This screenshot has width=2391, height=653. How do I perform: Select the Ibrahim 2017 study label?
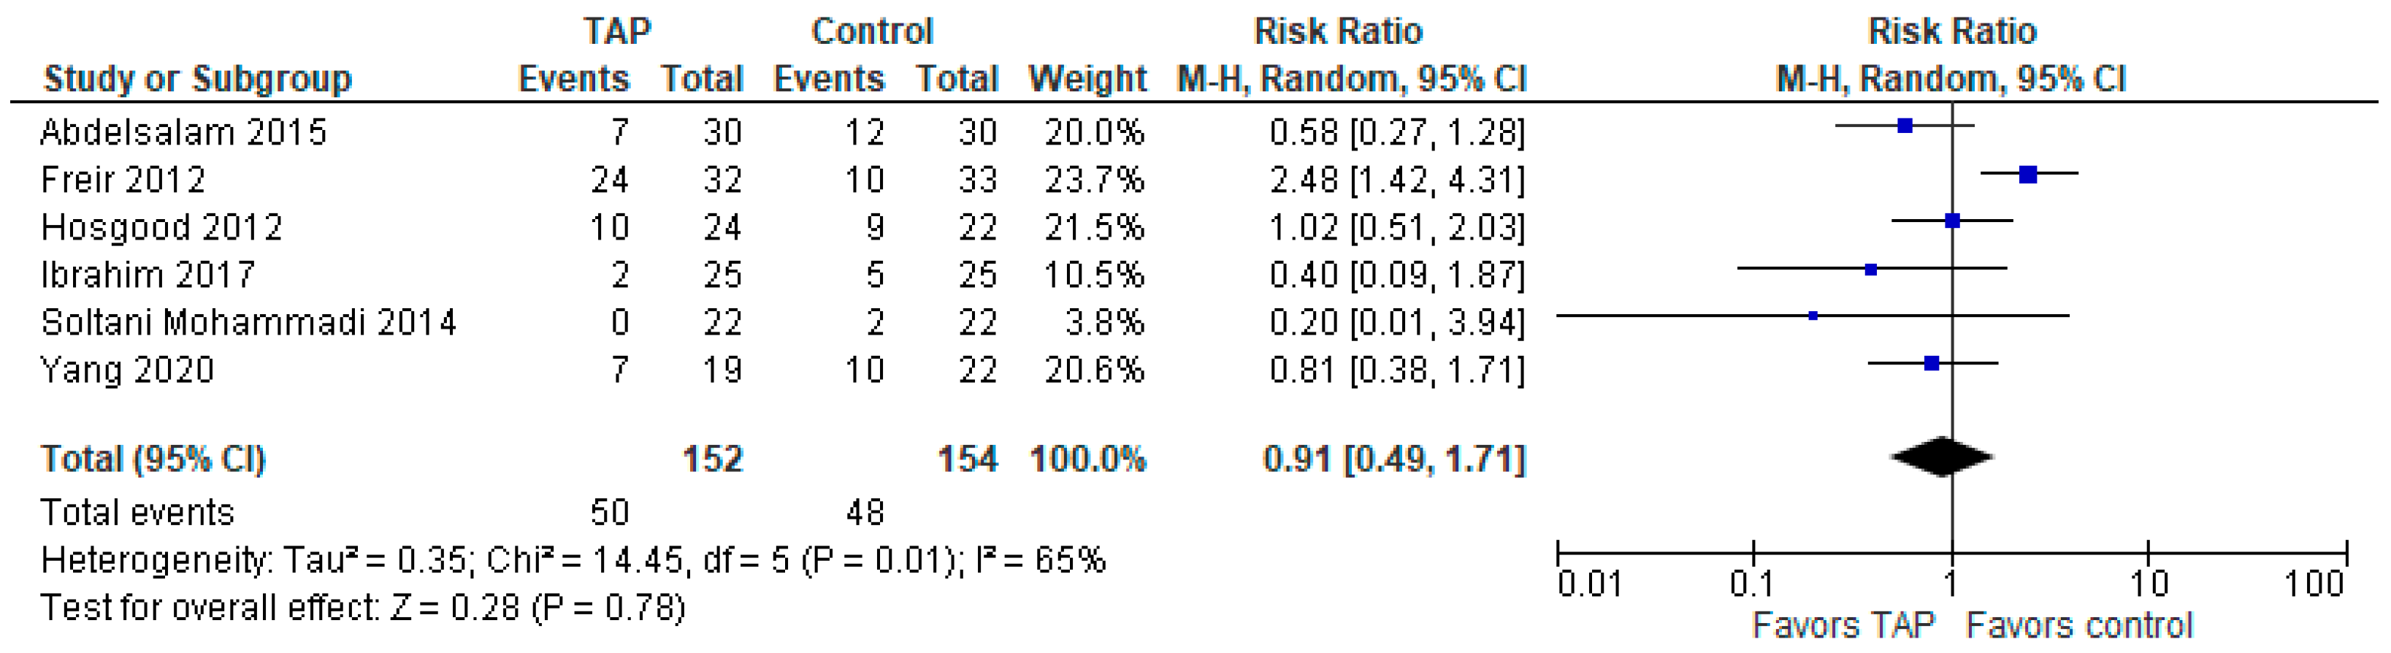click(x=148, y=275)
